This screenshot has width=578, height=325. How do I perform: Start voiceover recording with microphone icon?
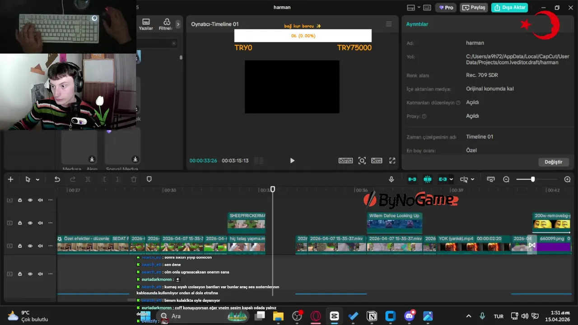[392, 179]
